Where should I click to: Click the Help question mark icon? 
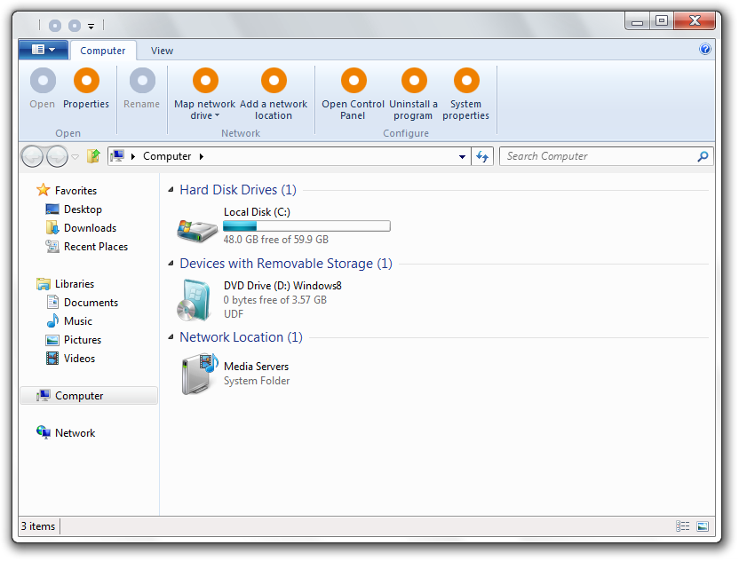tap(704, 49)
